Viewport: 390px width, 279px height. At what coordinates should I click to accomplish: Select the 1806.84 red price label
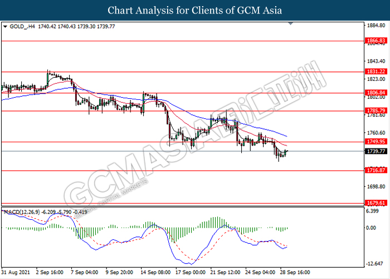coord(376,93)
